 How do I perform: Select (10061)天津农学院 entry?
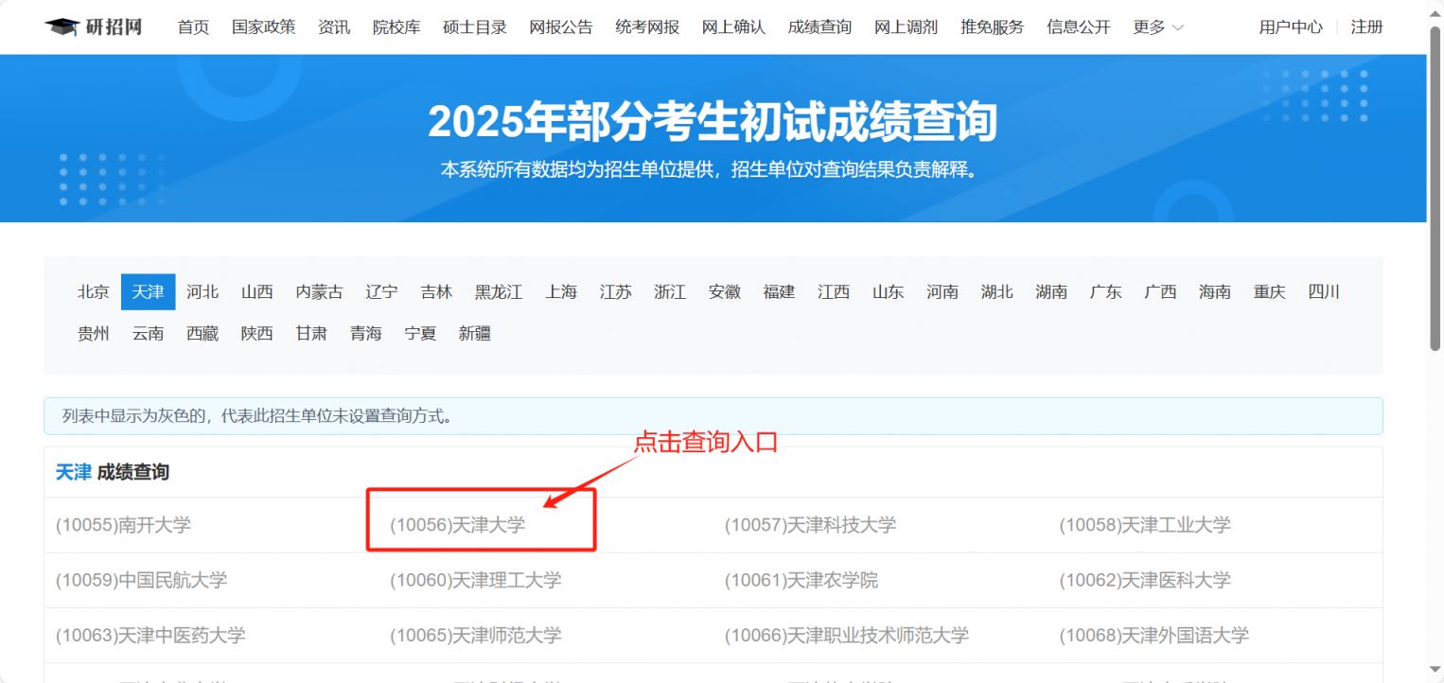tap(801, 580)
